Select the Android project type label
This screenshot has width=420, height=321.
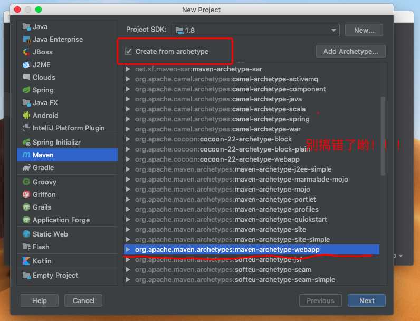45,115
